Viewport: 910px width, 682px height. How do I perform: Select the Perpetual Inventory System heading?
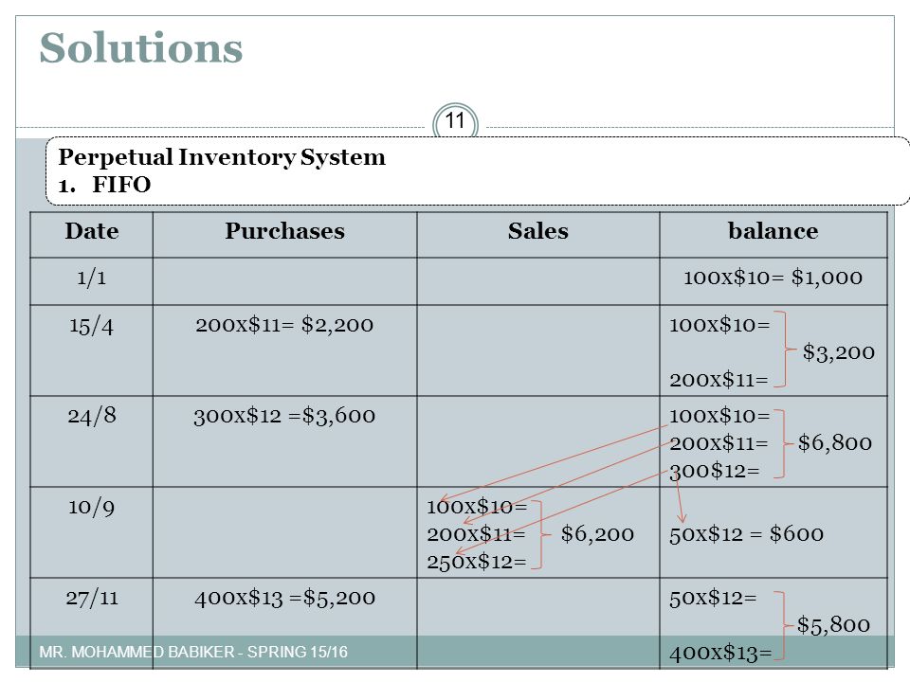[x=222, y=157]
